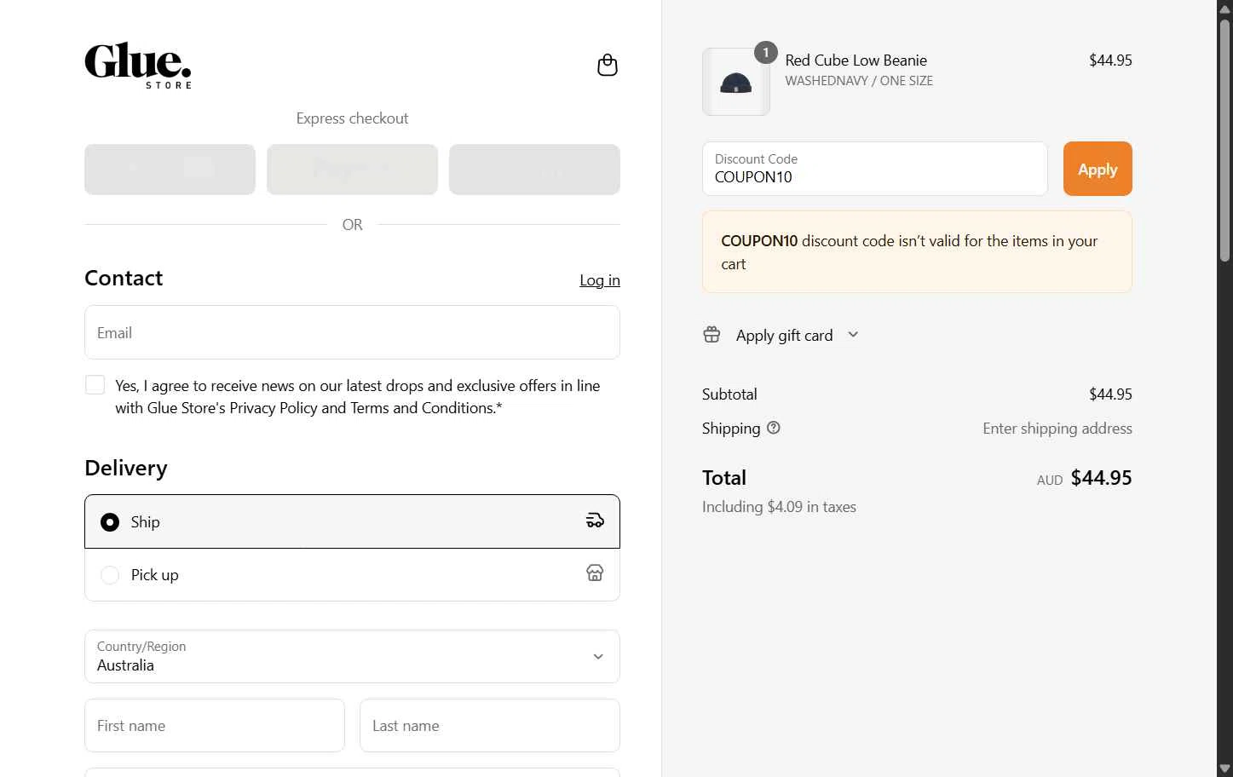This screenshot has width=1233, height=777.
Task: Open the Country/Region dropdown
Action: click(352, 656)
